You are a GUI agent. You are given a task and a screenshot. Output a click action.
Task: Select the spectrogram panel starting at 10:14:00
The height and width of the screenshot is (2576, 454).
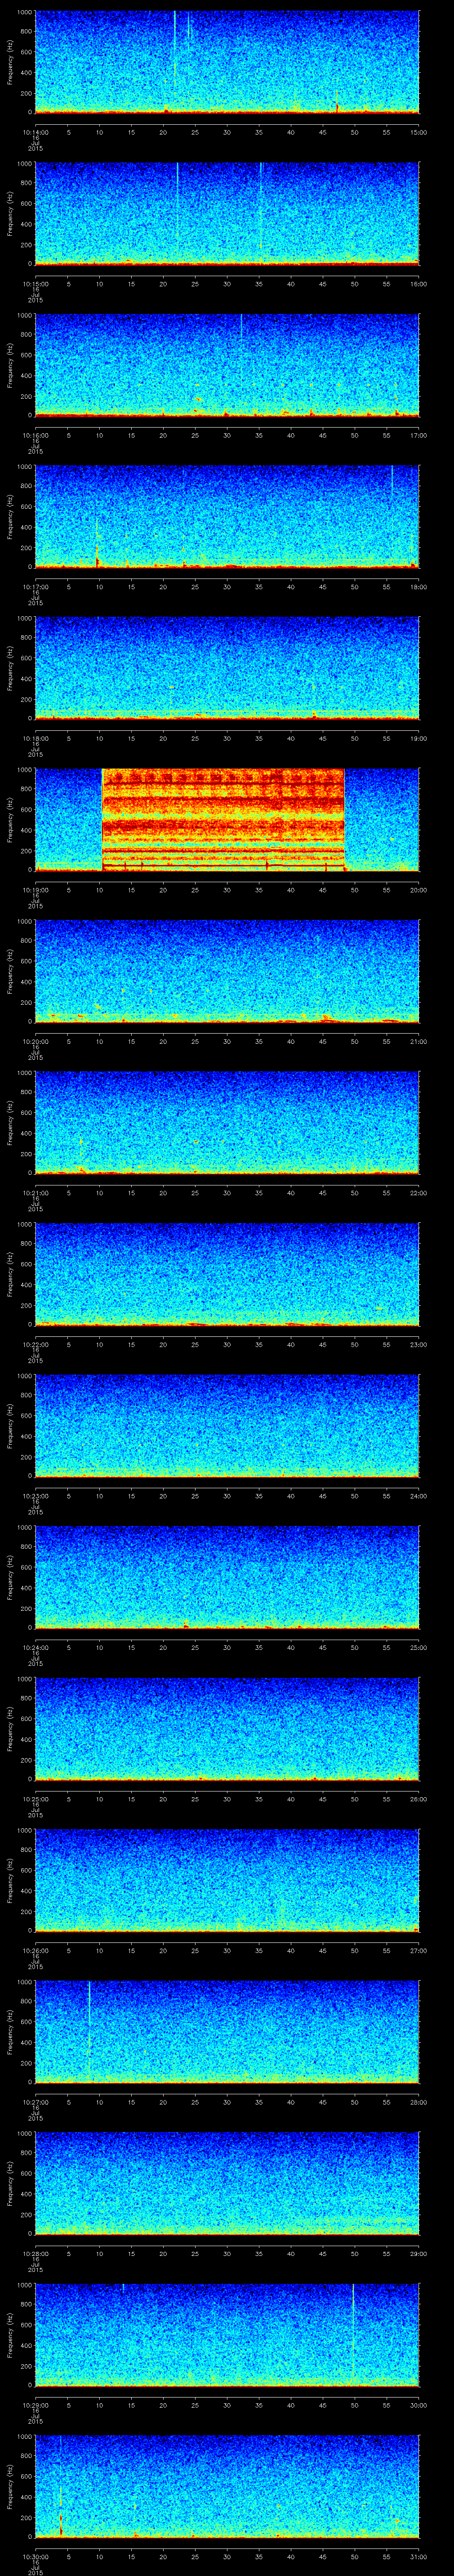(227, 62)
